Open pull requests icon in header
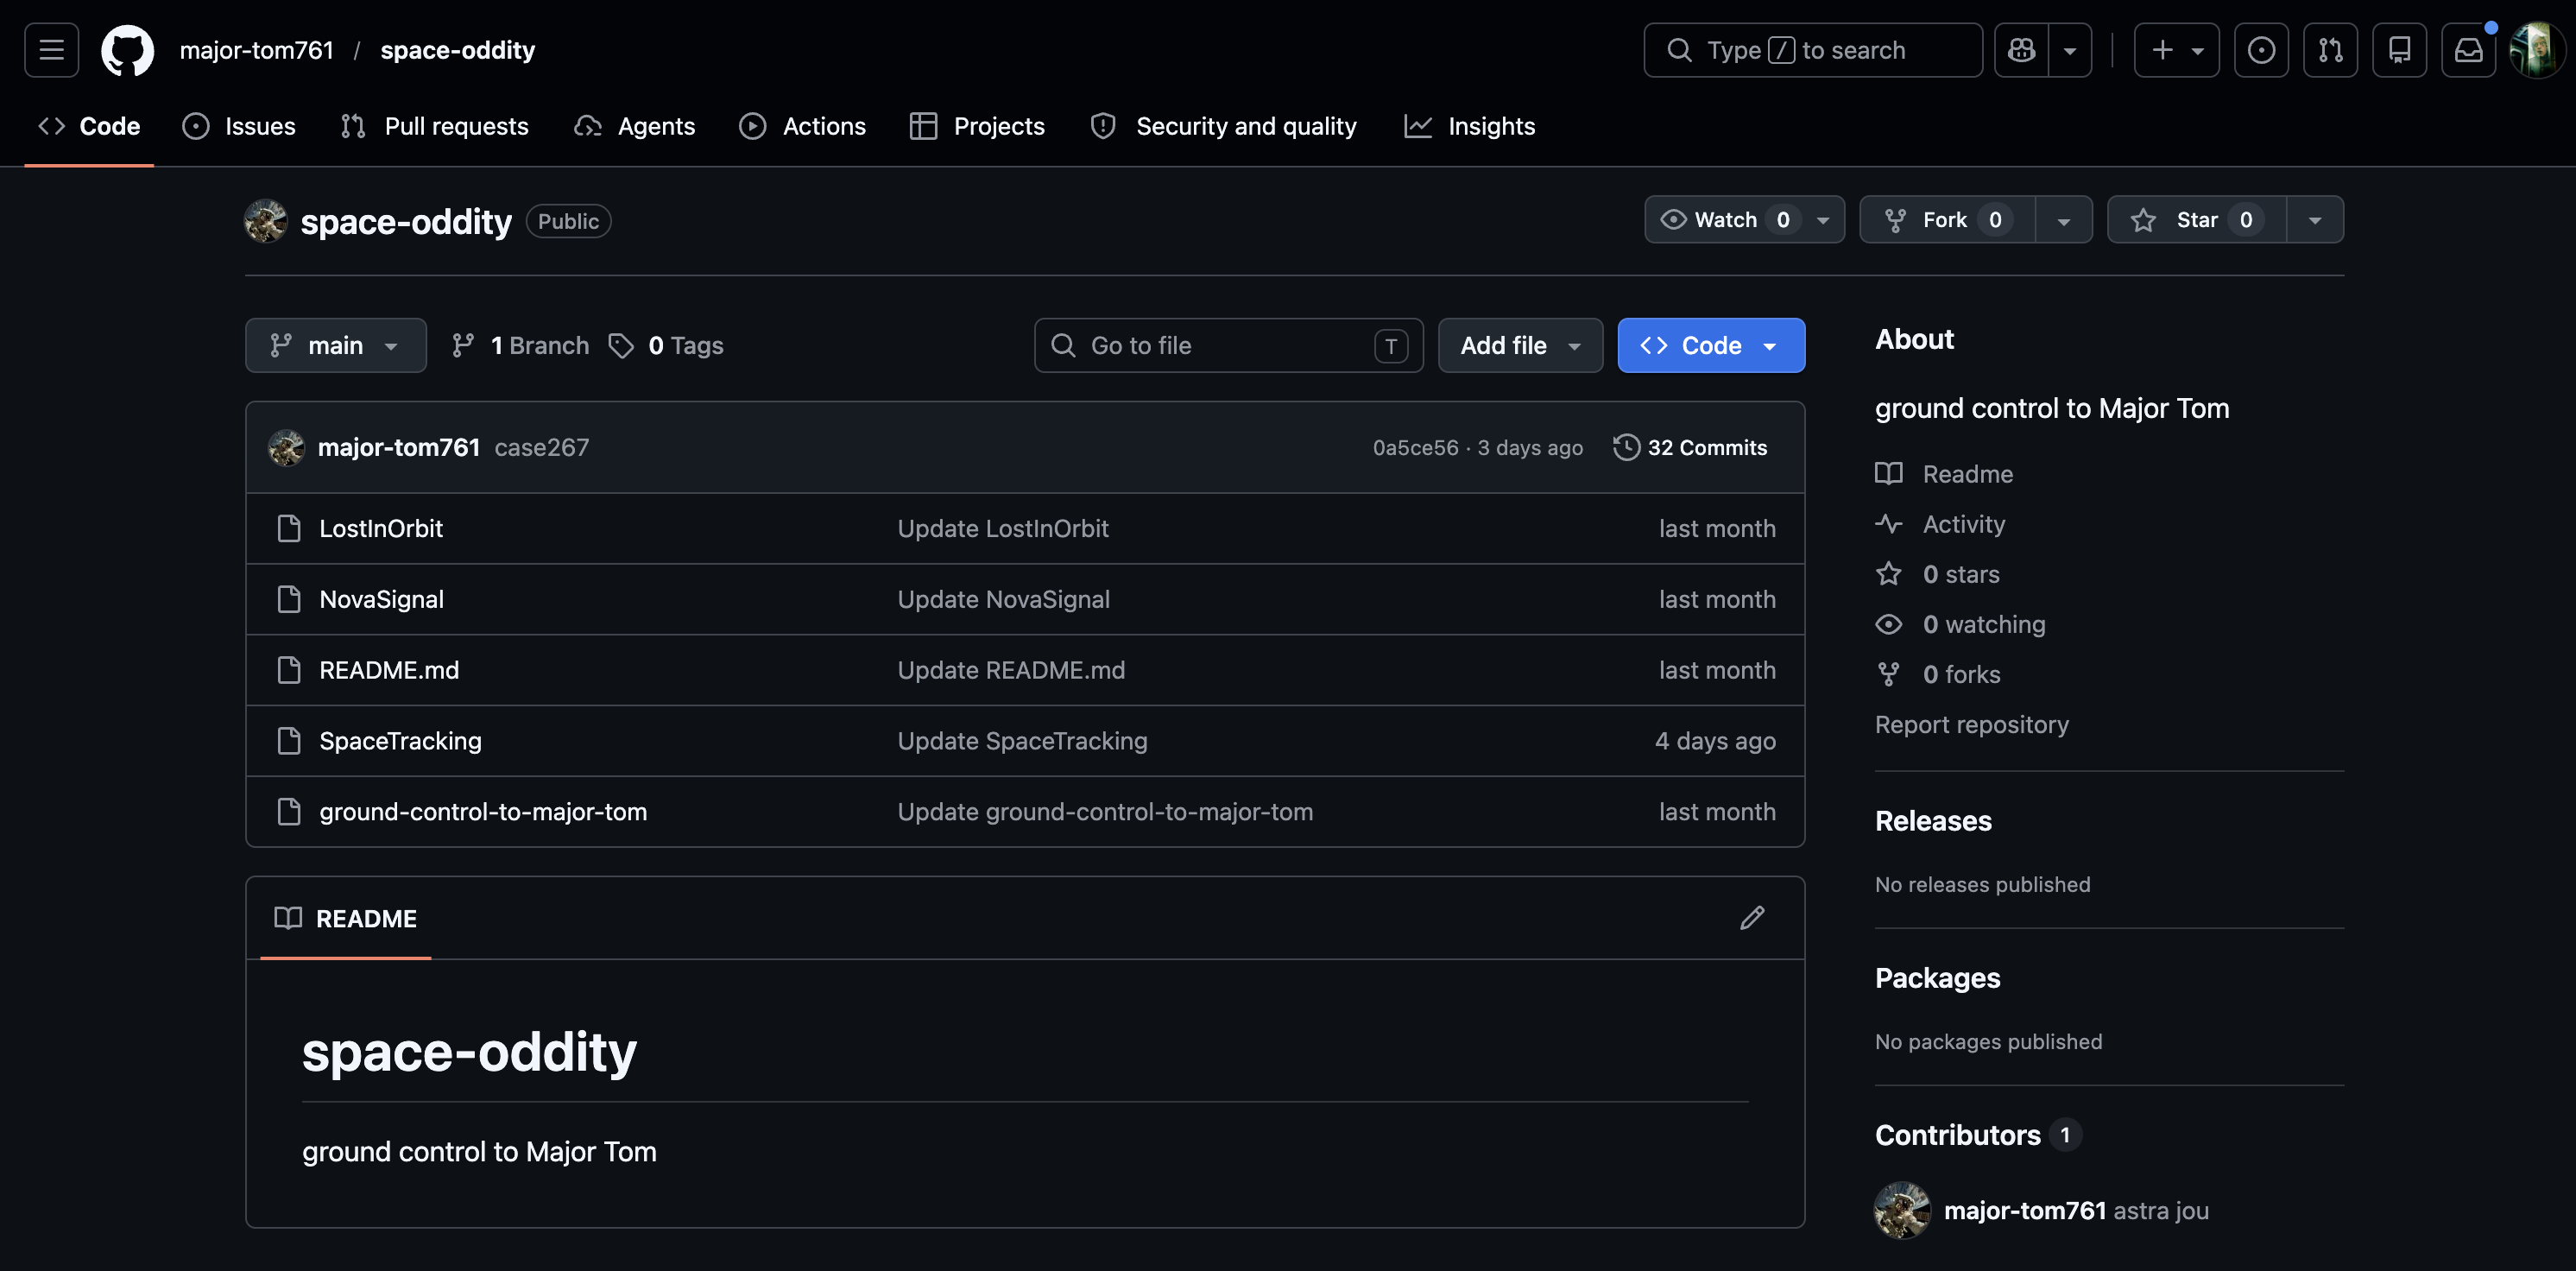This screenshot has height=1271, width=2576. 2330,50
